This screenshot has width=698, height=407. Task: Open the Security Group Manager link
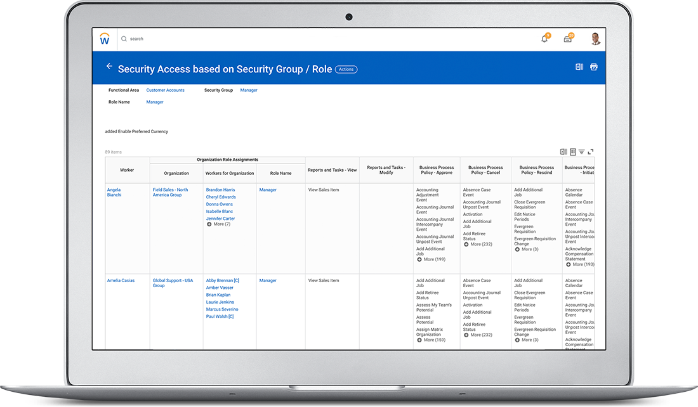click(x=249, y=90)
